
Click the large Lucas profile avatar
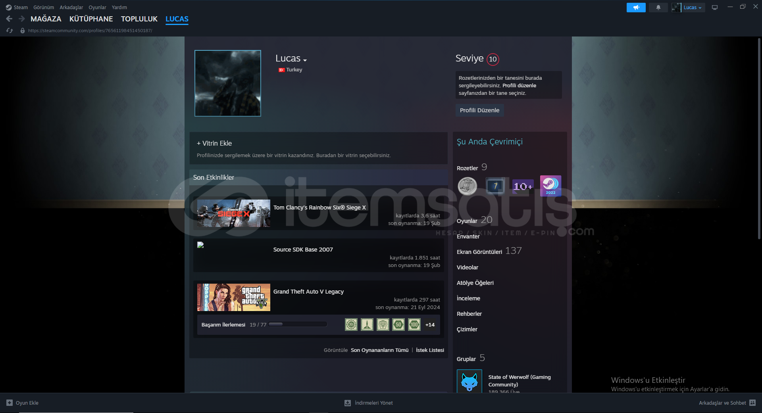point(228,83)
